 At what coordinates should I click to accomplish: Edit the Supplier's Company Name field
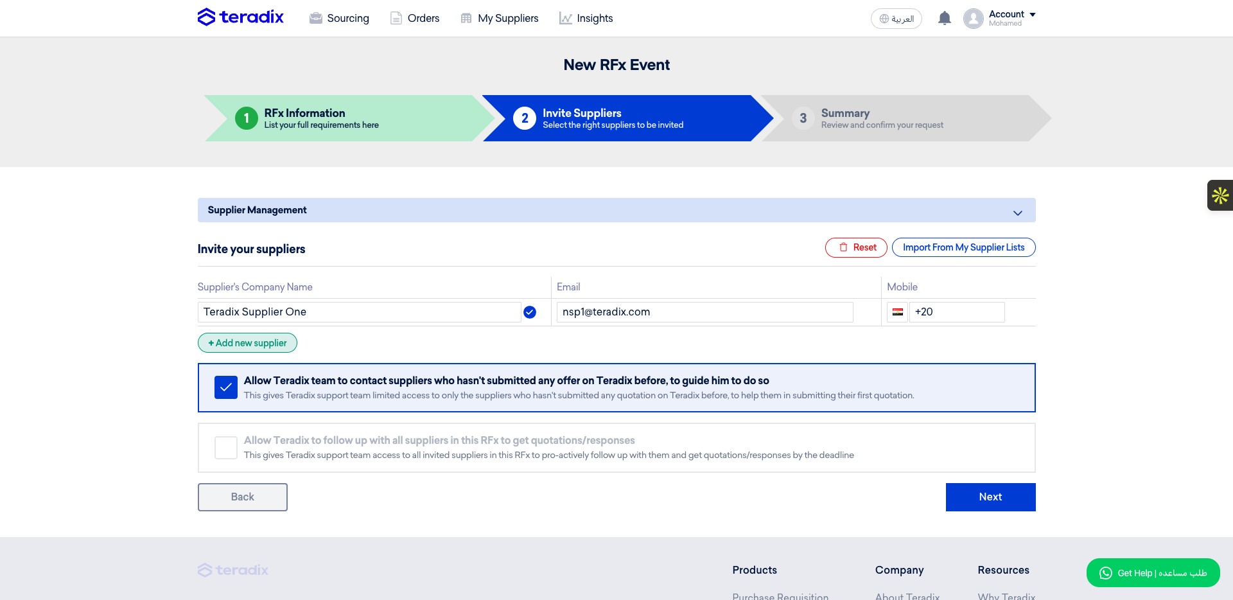coord(359,312)
